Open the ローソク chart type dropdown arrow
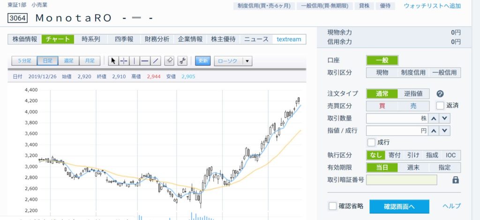Viewport: 480px width, 220px height. pos(247,61)
